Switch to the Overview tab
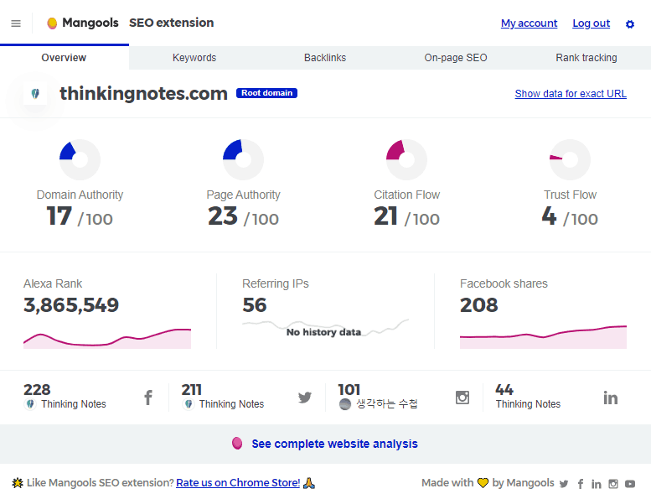This screenshot has height=499, width=651. pos(64,58)
